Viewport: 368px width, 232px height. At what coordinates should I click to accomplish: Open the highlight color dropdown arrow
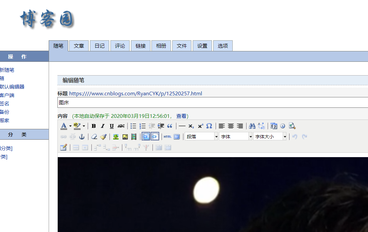(x=84, y=126)
